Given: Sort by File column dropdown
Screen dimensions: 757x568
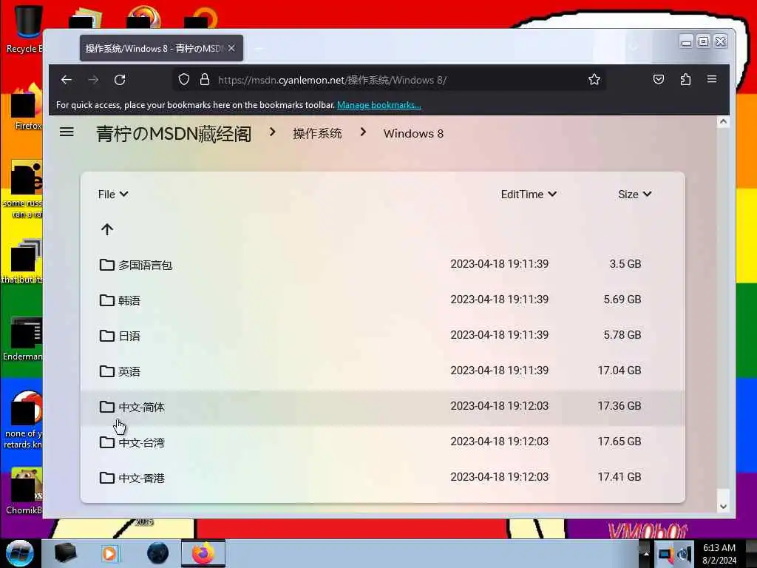Looking at the screenshot, I should coord(113,195).
